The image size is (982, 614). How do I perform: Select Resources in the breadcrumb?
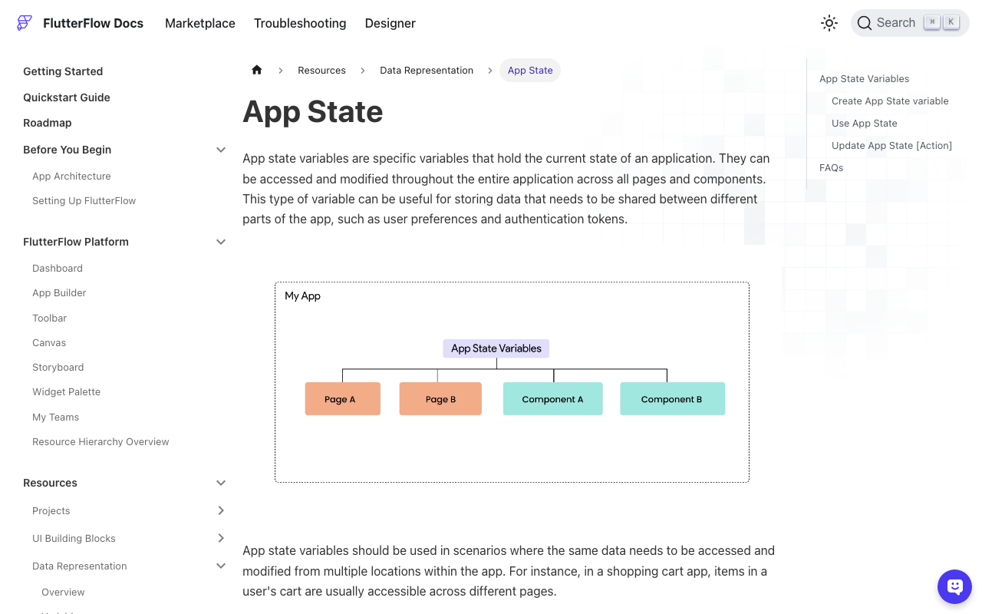click(x=322, y=70)
